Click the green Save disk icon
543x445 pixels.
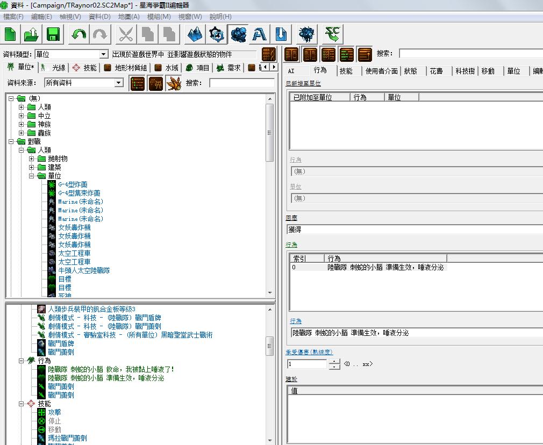click(x=53, y=35)
